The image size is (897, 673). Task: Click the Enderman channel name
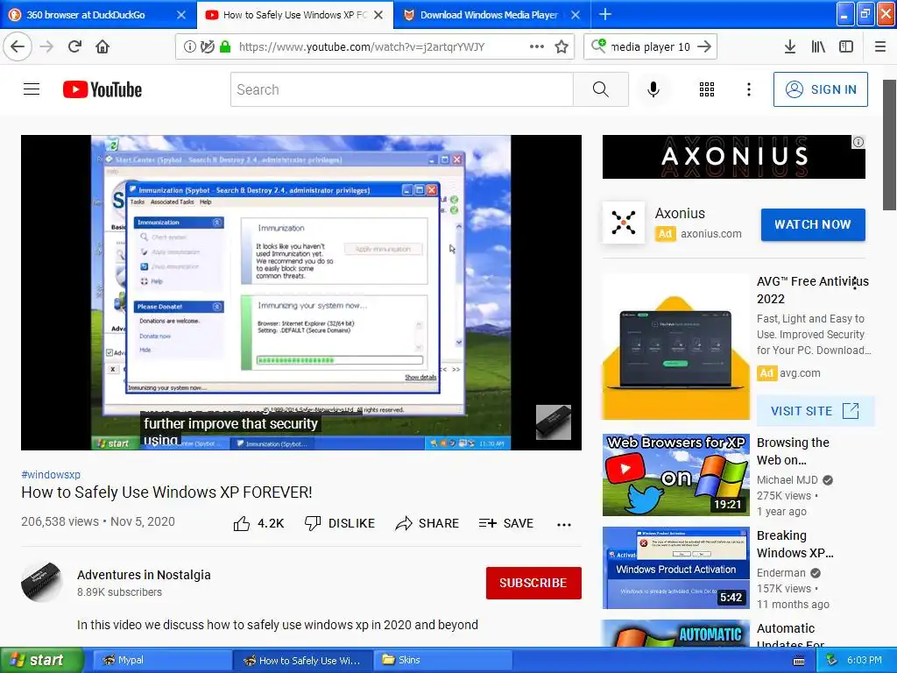click(x=780, y=573)
